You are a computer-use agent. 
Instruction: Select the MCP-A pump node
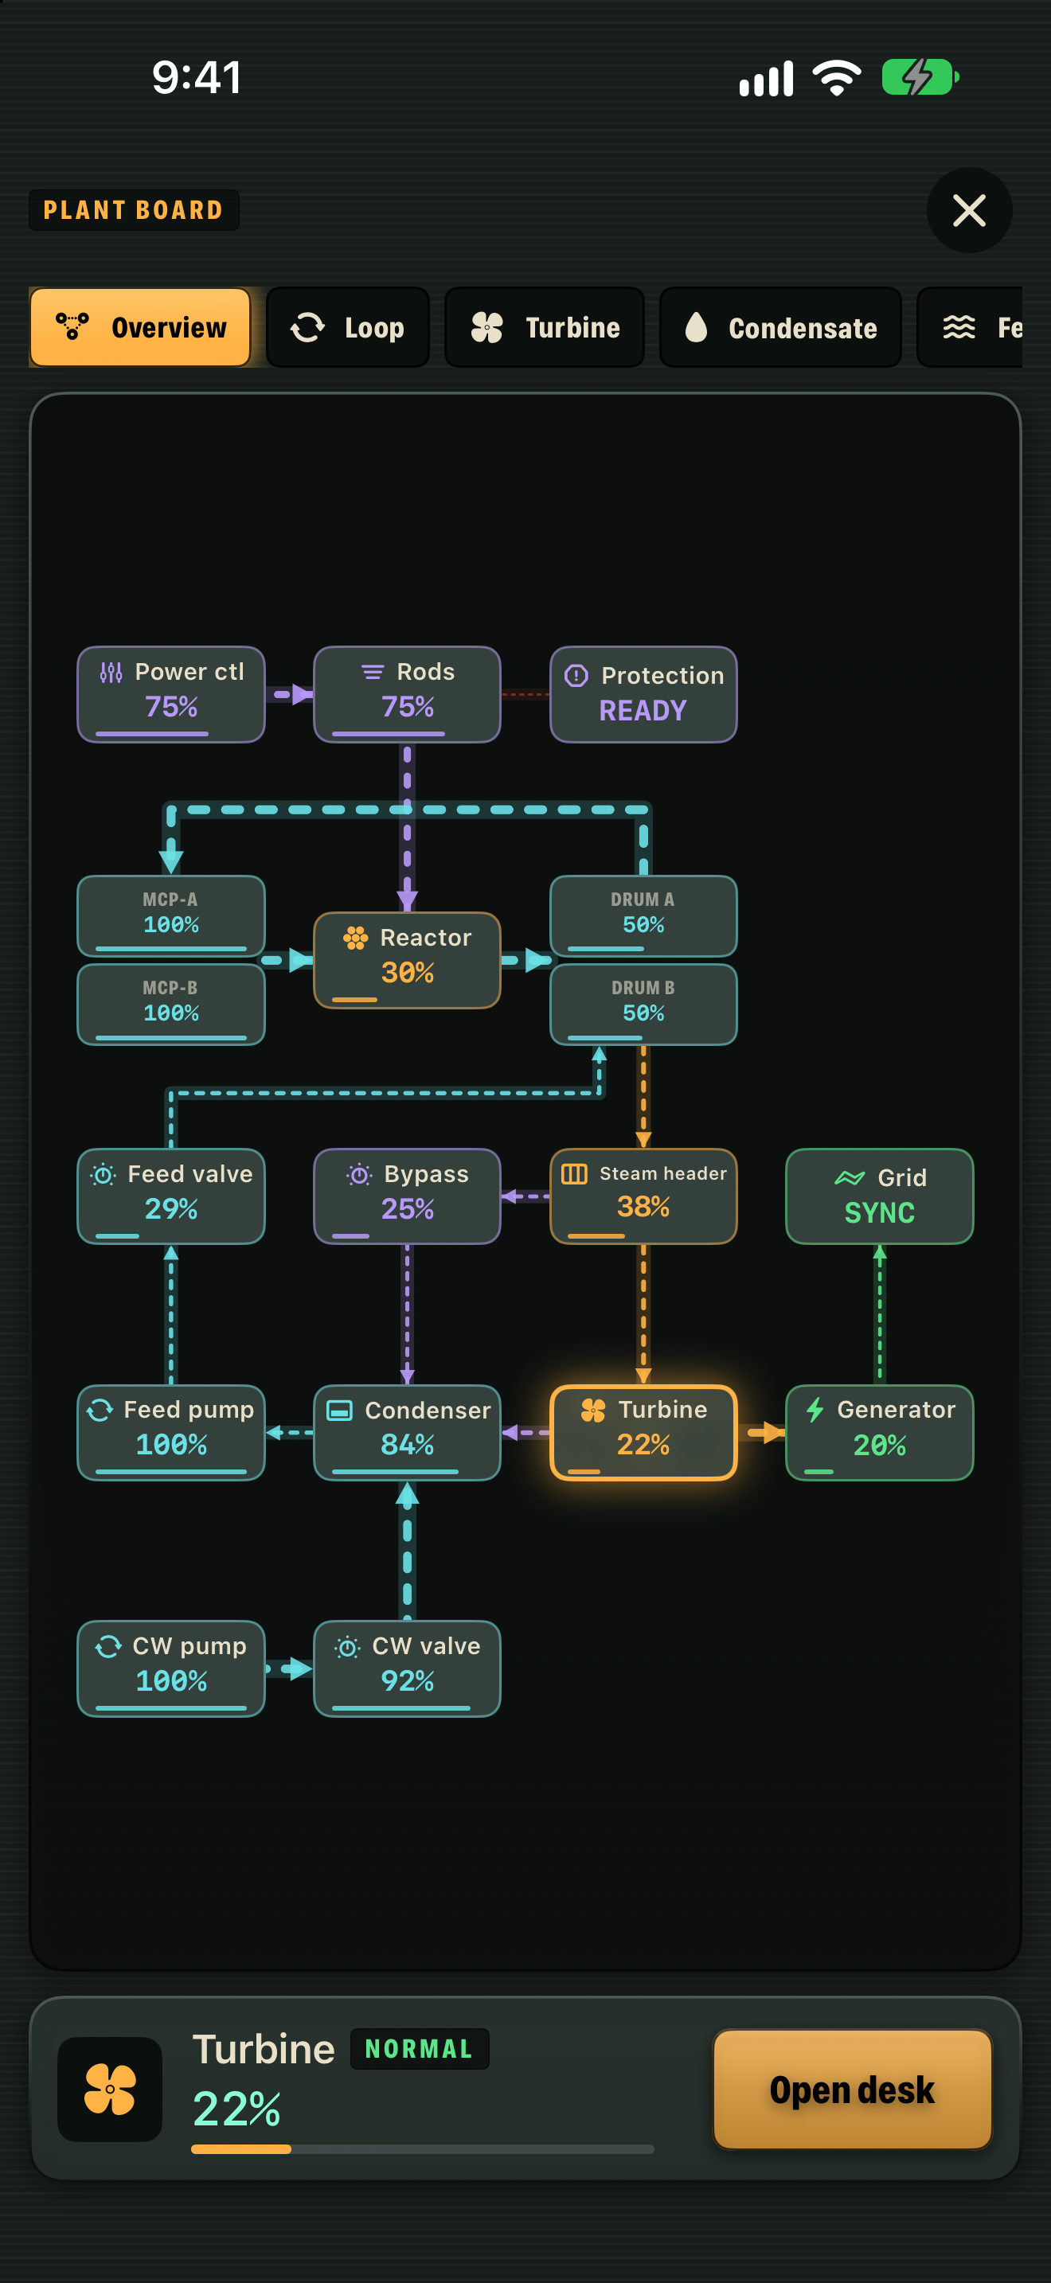(x=171, y=915)
